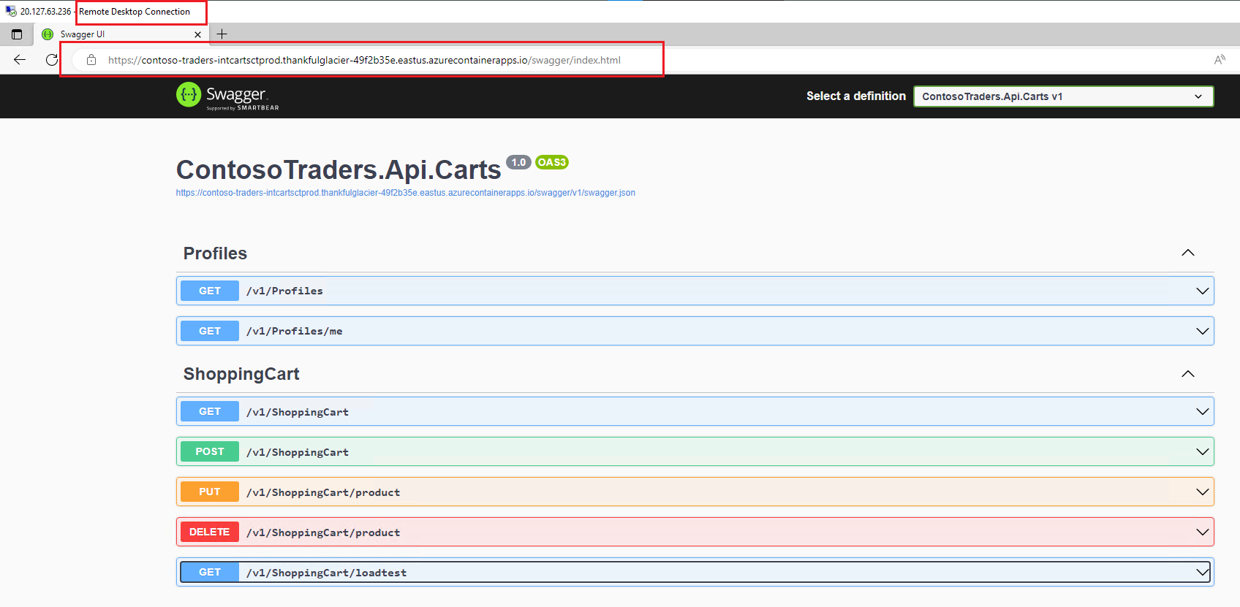Image resolution: width=1240 pixels, height=607 pixels.
Task: Reload the Swagger page
Action: (x=51, y=60)
